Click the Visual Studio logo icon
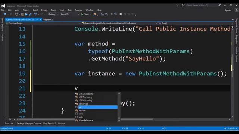 [3, 6]
